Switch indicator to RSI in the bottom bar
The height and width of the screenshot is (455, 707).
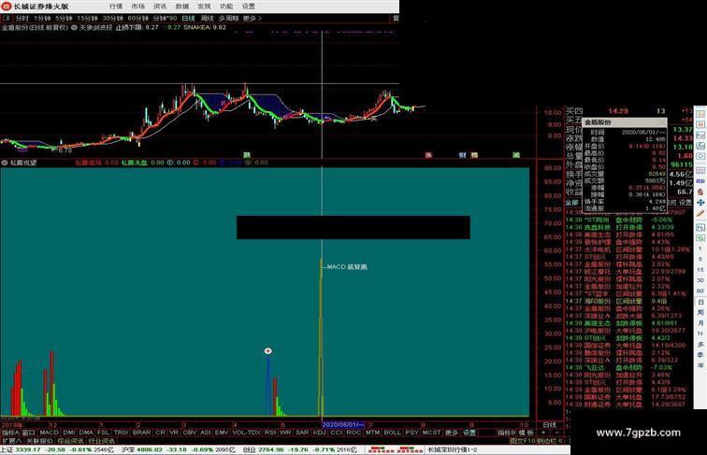coord(269,432)
